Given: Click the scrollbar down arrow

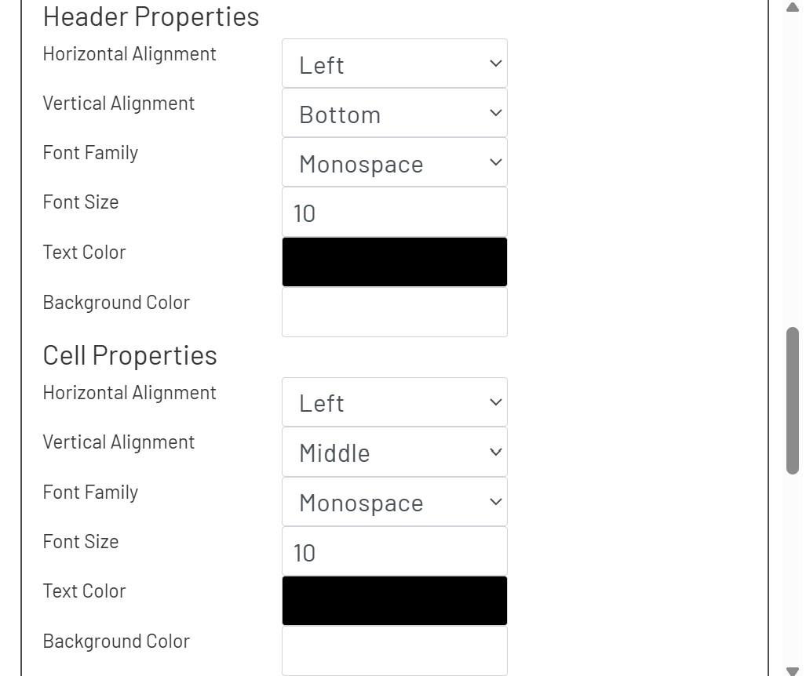Looking at the screenshot, I should pos(792,668).
